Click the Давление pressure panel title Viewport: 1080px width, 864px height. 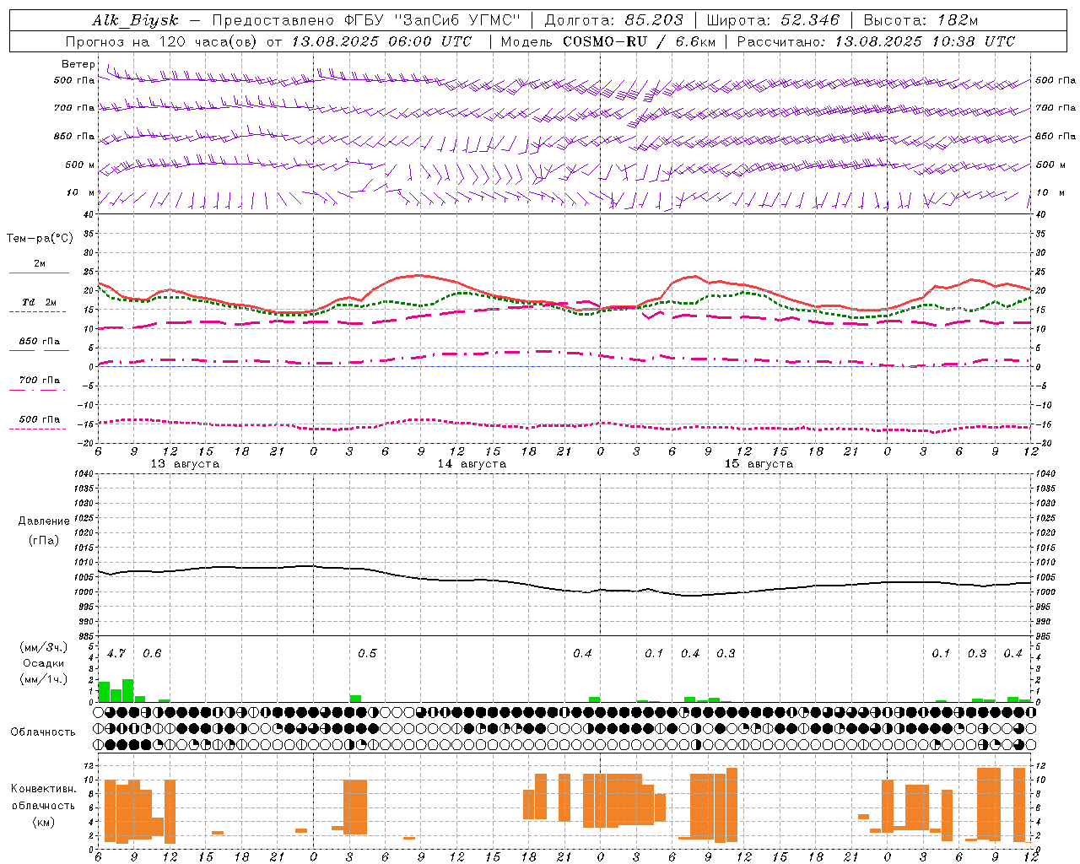pyautogui.click(x=44, y=521)
